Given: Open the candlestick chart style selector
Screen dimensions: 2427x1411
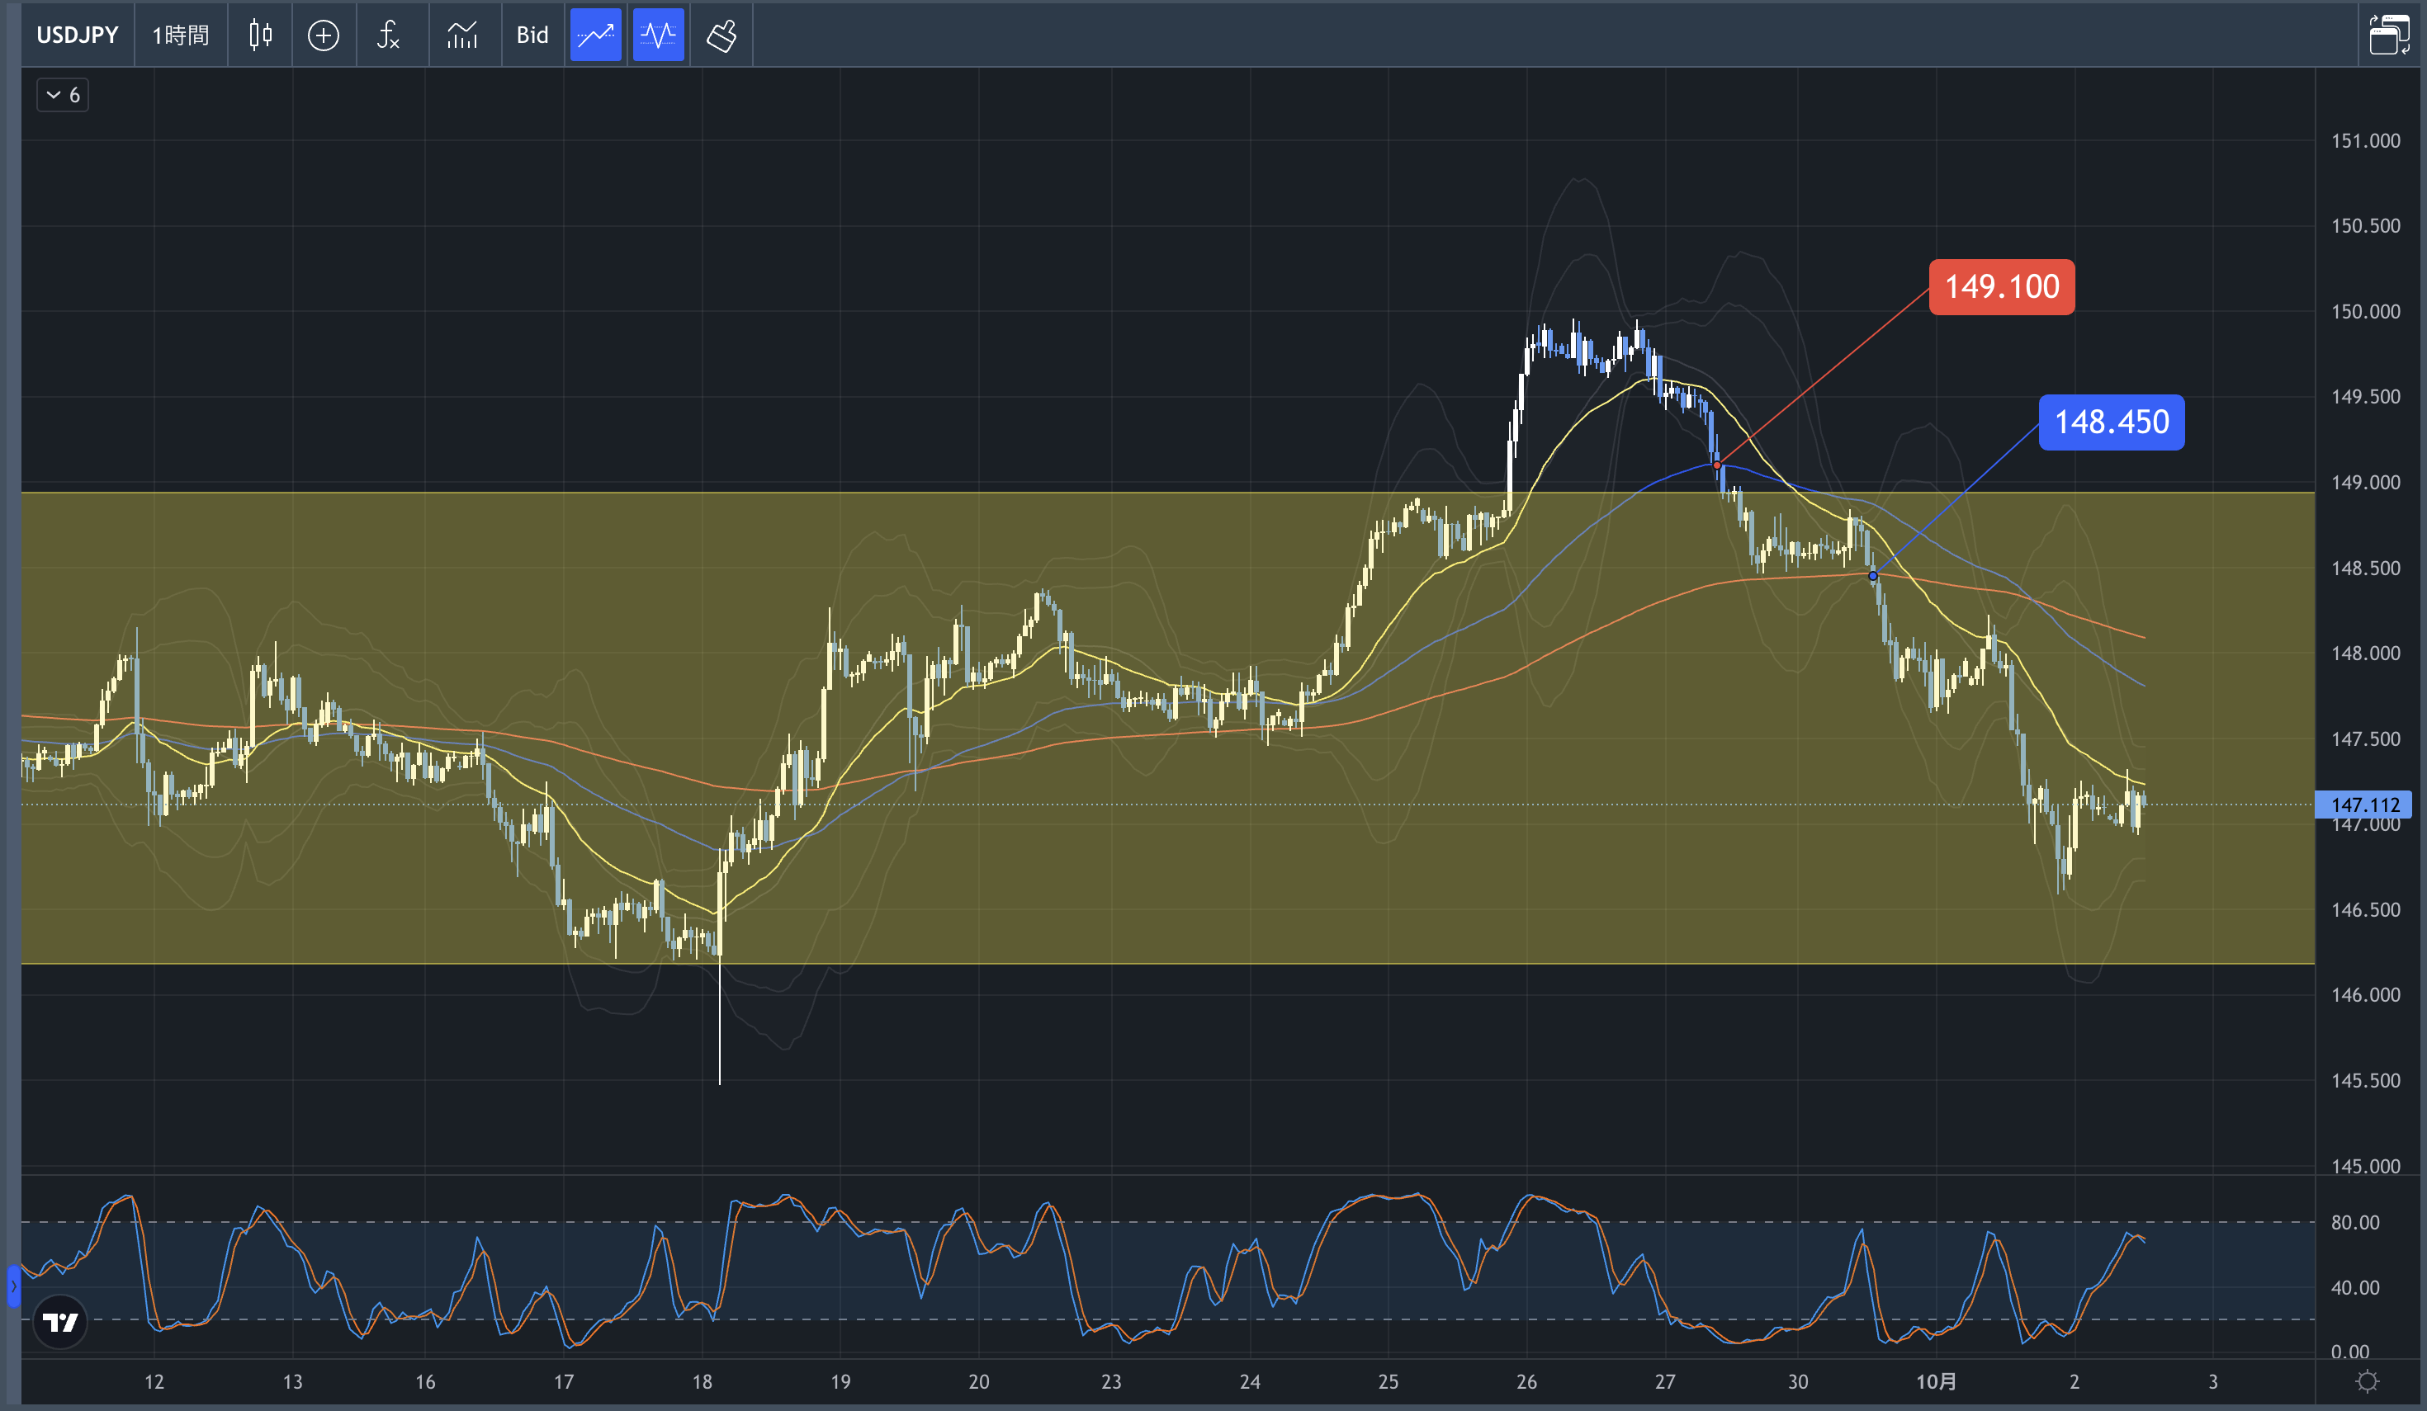Looking at the screenshot, I should pos(260,35).
